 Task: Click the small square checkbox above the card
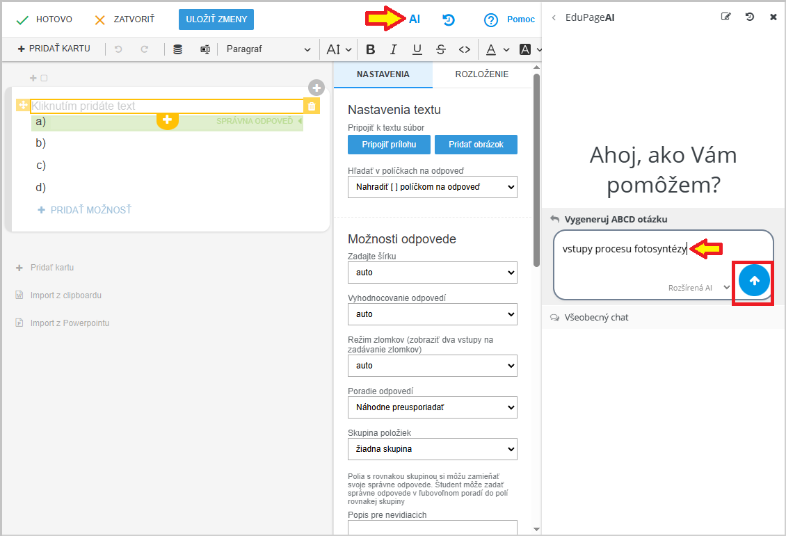(x=44, y=78)
